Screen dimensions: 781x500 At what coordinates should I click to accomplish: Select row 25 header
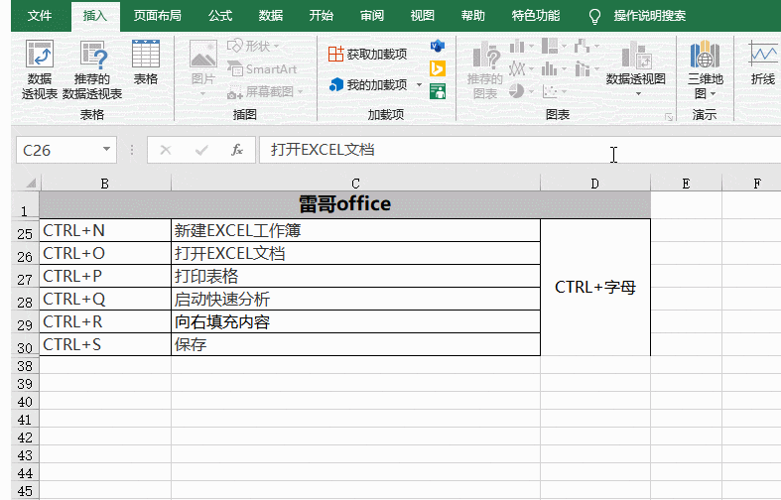point(25,233)
